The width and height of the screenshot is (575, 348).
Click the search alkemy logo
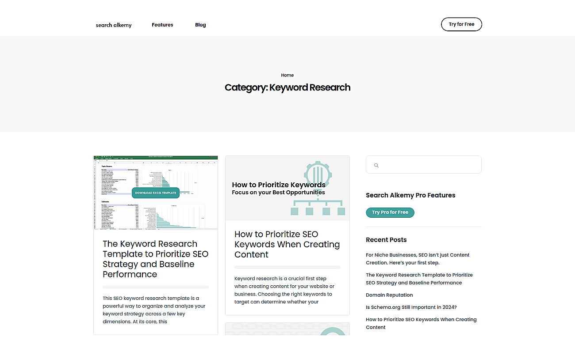(114, 25)
